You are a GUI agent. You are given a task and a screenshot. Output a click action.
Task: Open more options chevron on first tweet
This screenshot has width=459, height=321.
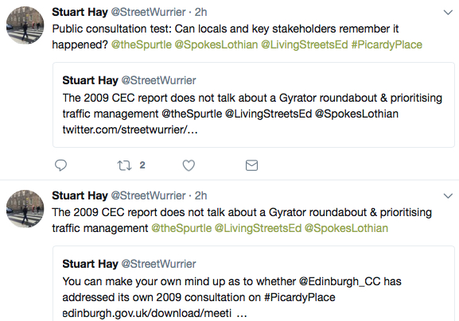[x=448, y=13]
